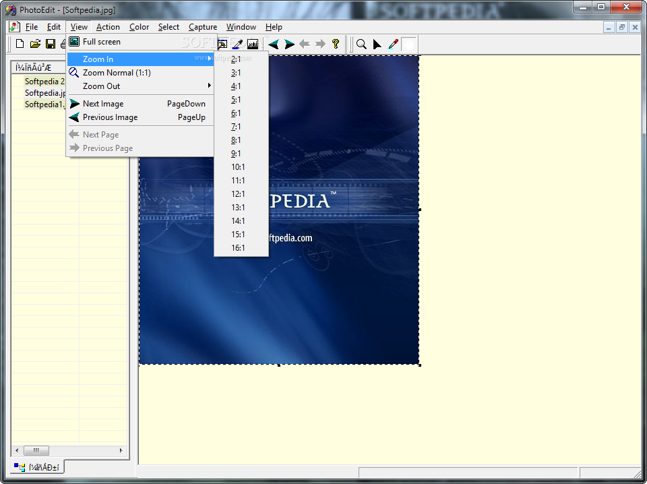Screen dimensions: 647x484
Task: Select the hand pan tool
Action: tap(409, 44)
